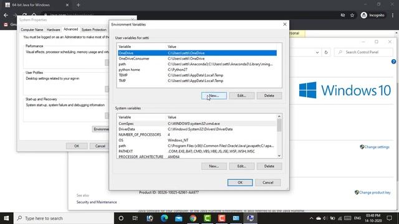Show hidden system tray icons
The image size is (399, 224).
(311, 218)
